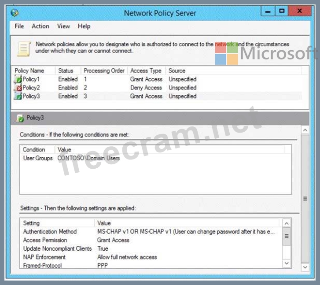
Task: Select the NAP Enforcement setting row
Action: (151, 257)
